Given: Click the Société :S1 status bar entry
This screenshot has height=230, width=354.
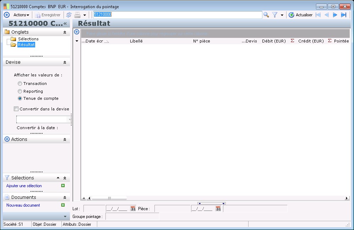Looking at the screenshot, I should point(13,224).
